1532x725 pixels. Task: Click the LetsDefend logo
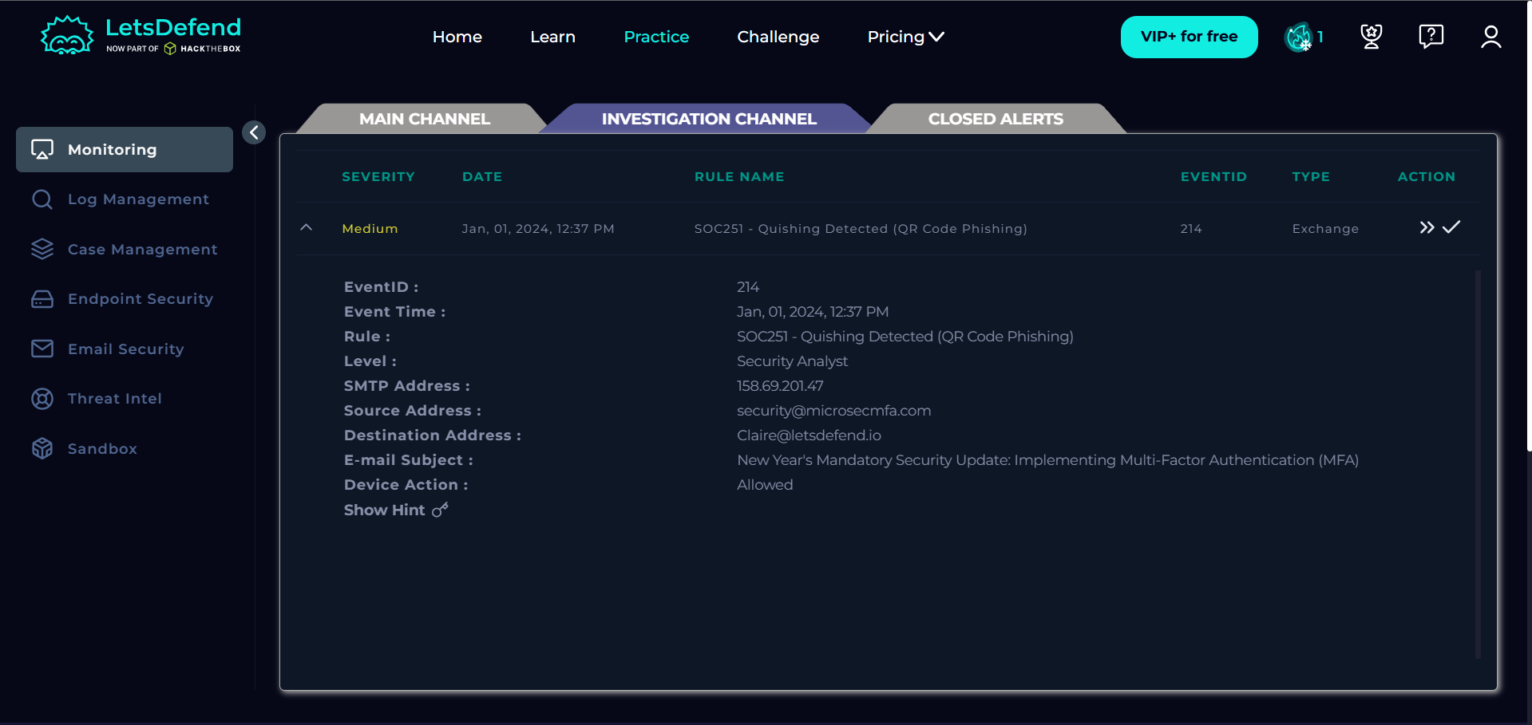[141, 36]
